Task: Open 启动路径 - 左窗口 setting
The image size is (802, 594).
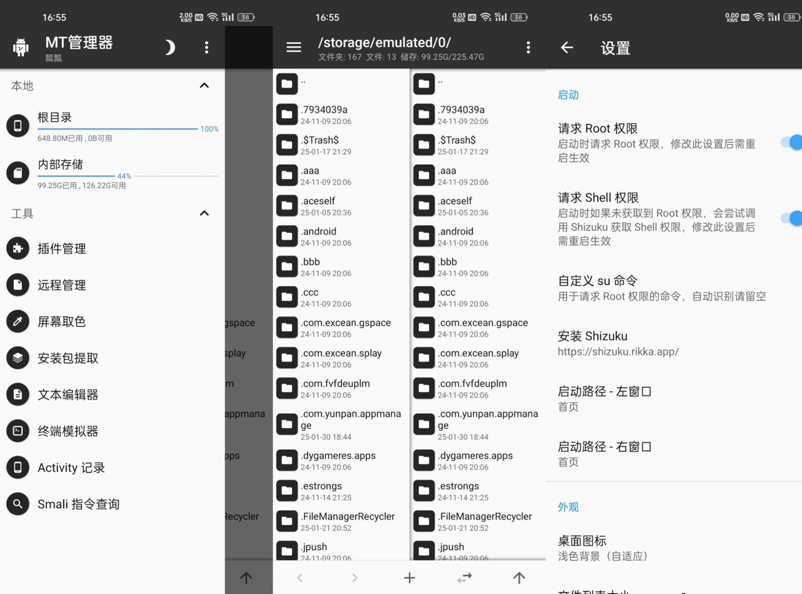Action: tap(604, 398)
